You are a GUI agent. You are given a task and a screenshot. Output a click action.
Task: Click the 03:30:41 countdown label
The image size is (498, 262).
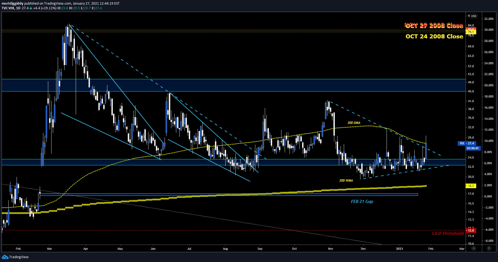[473, 148]
